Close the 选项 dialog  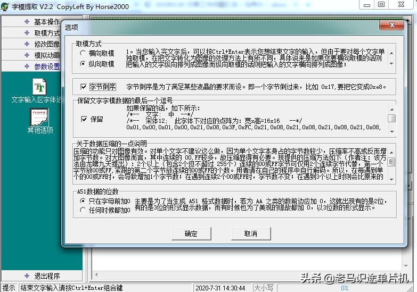[392, 25]
